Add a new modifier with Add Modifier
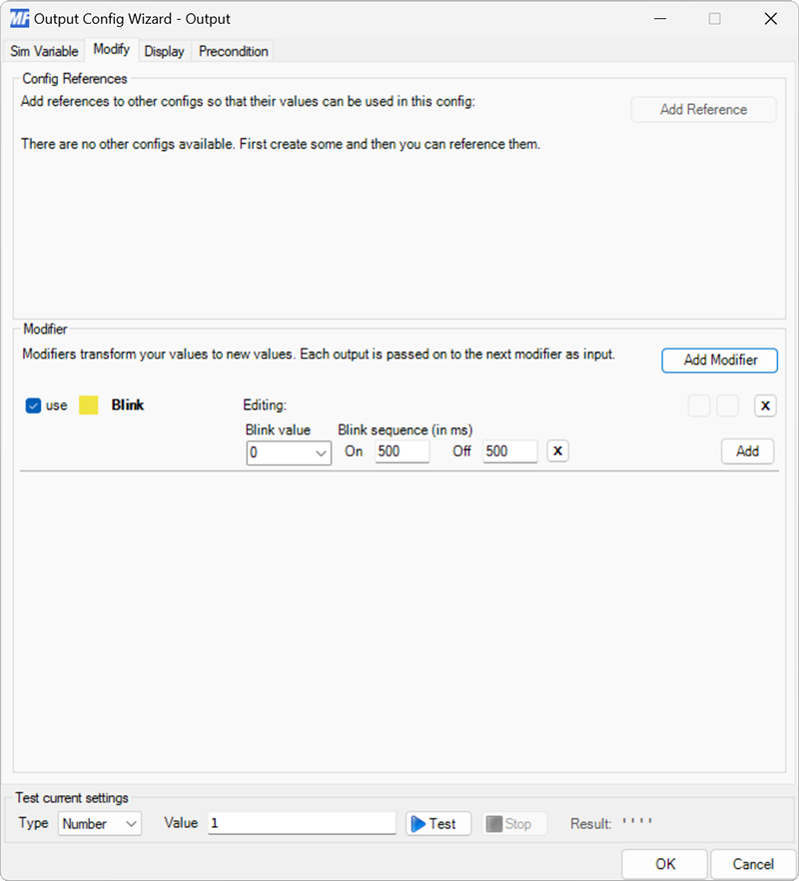 tap(719, 361)
